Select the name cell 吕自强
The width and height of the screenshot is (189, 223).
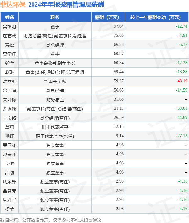pyautogui.click(x=9, y=91)
